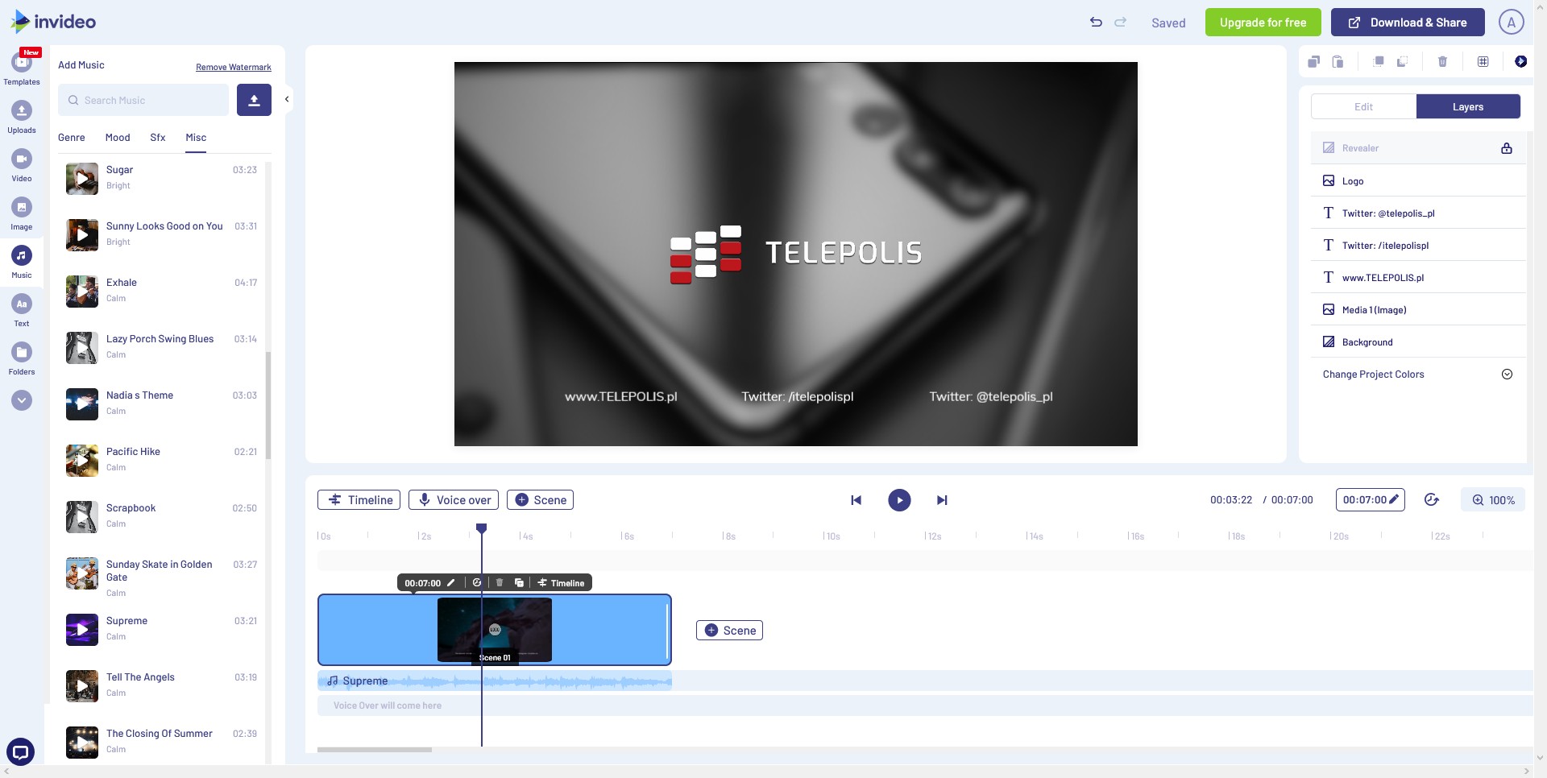Unlock the Revealer layer lock
This screenshot has width=1547, height=778.
pyautogui.click(x=1506, y=148)
